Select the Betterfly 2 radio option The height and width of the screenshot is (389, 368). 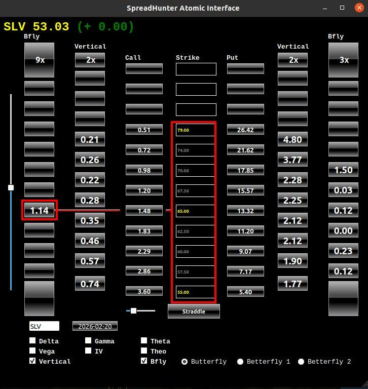[x=301, y=362]
